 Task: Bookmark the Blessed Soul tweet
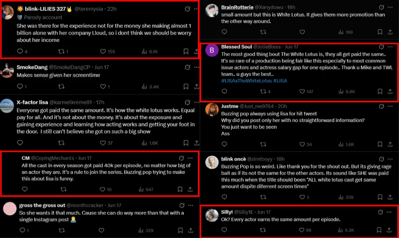pos(380,91)
